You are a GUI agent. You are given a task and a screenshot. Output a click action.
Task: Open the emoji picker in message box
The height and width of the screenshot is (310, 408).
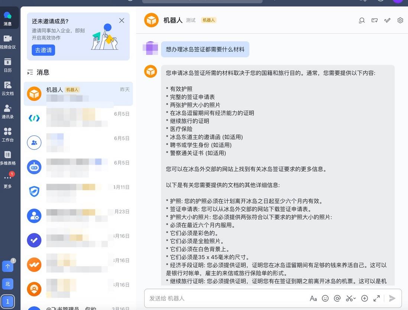[325, 298]
